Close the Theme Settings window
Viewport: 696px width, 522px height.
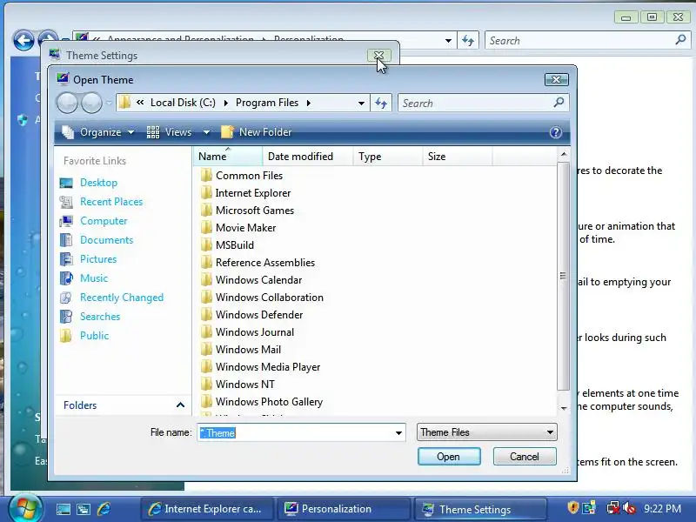(x=378, y=55)
